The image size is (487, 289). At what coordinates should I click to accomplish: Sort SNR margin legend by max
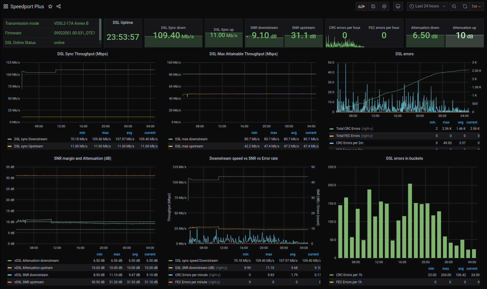point(117,254)
